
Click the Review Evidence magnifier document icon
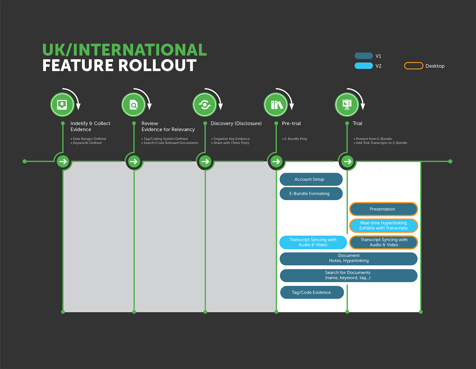click(x=133, y=105)
